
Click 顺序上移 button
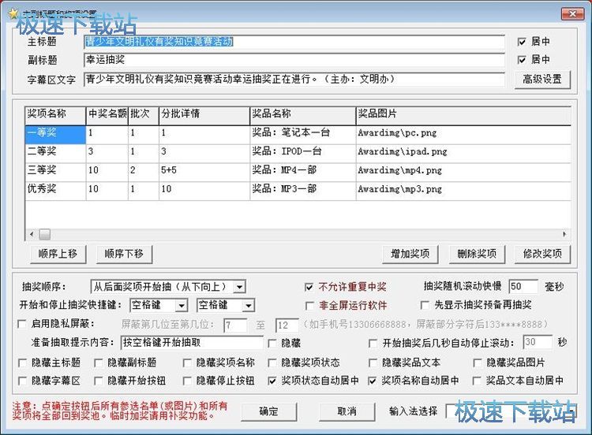pos(58,254)
